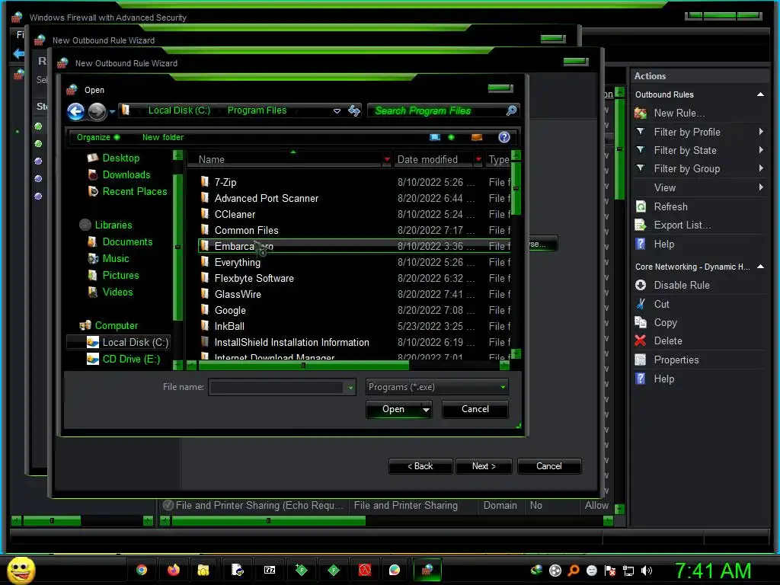Click the Windows Firewall taskbar icon

click(427, 570)
